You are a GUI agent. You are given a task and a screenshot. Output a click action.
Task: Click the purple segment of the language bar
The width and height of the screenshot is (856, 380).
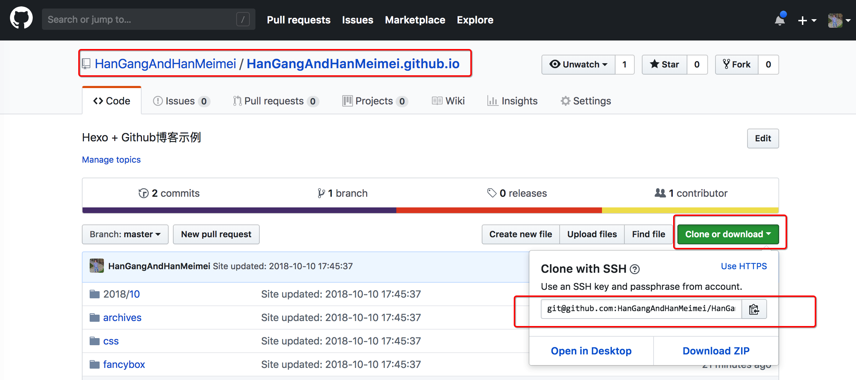point(239,210)
